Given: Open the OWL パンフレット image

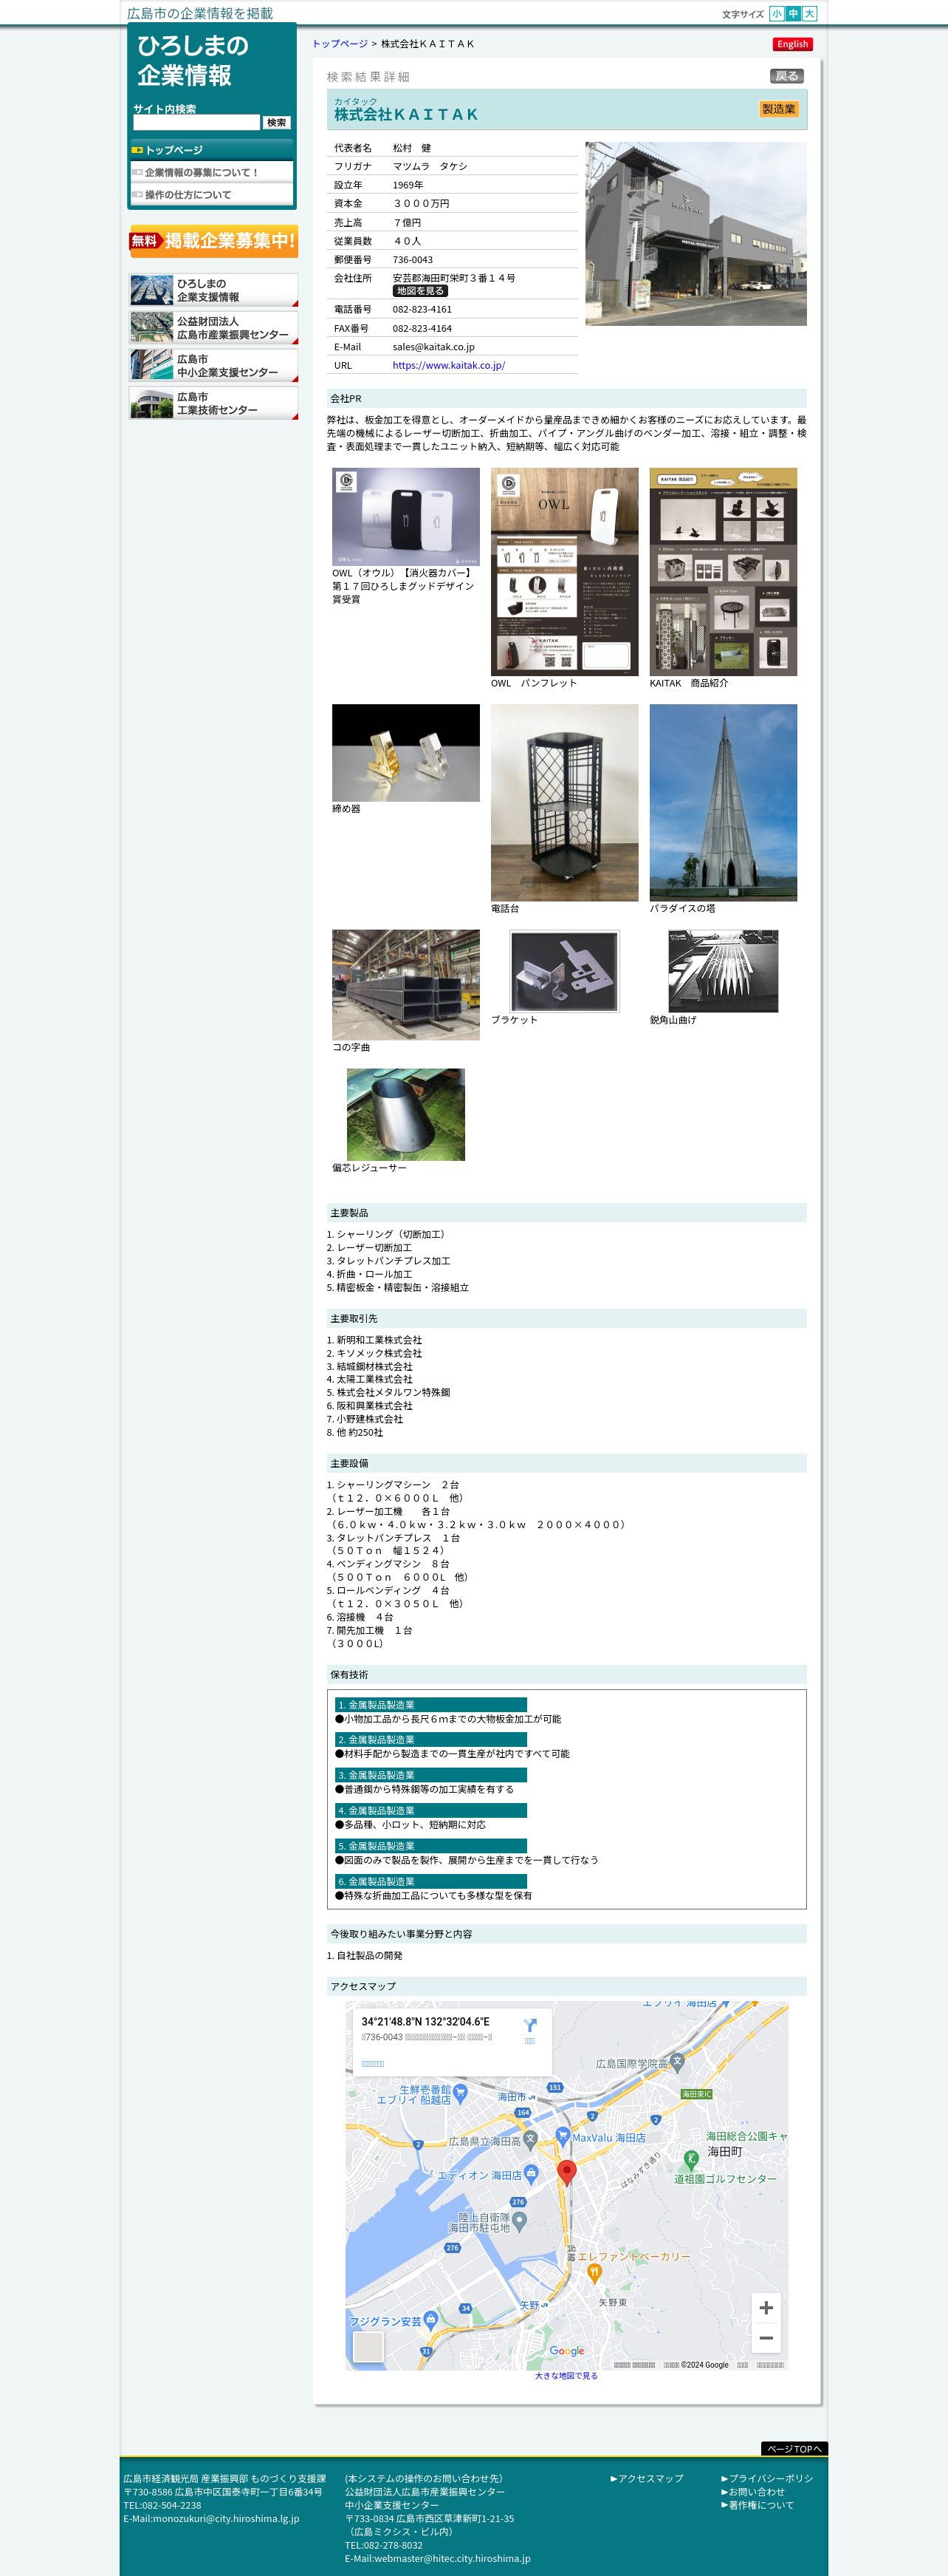Looking at the screenshot, I should click(564, 572).
